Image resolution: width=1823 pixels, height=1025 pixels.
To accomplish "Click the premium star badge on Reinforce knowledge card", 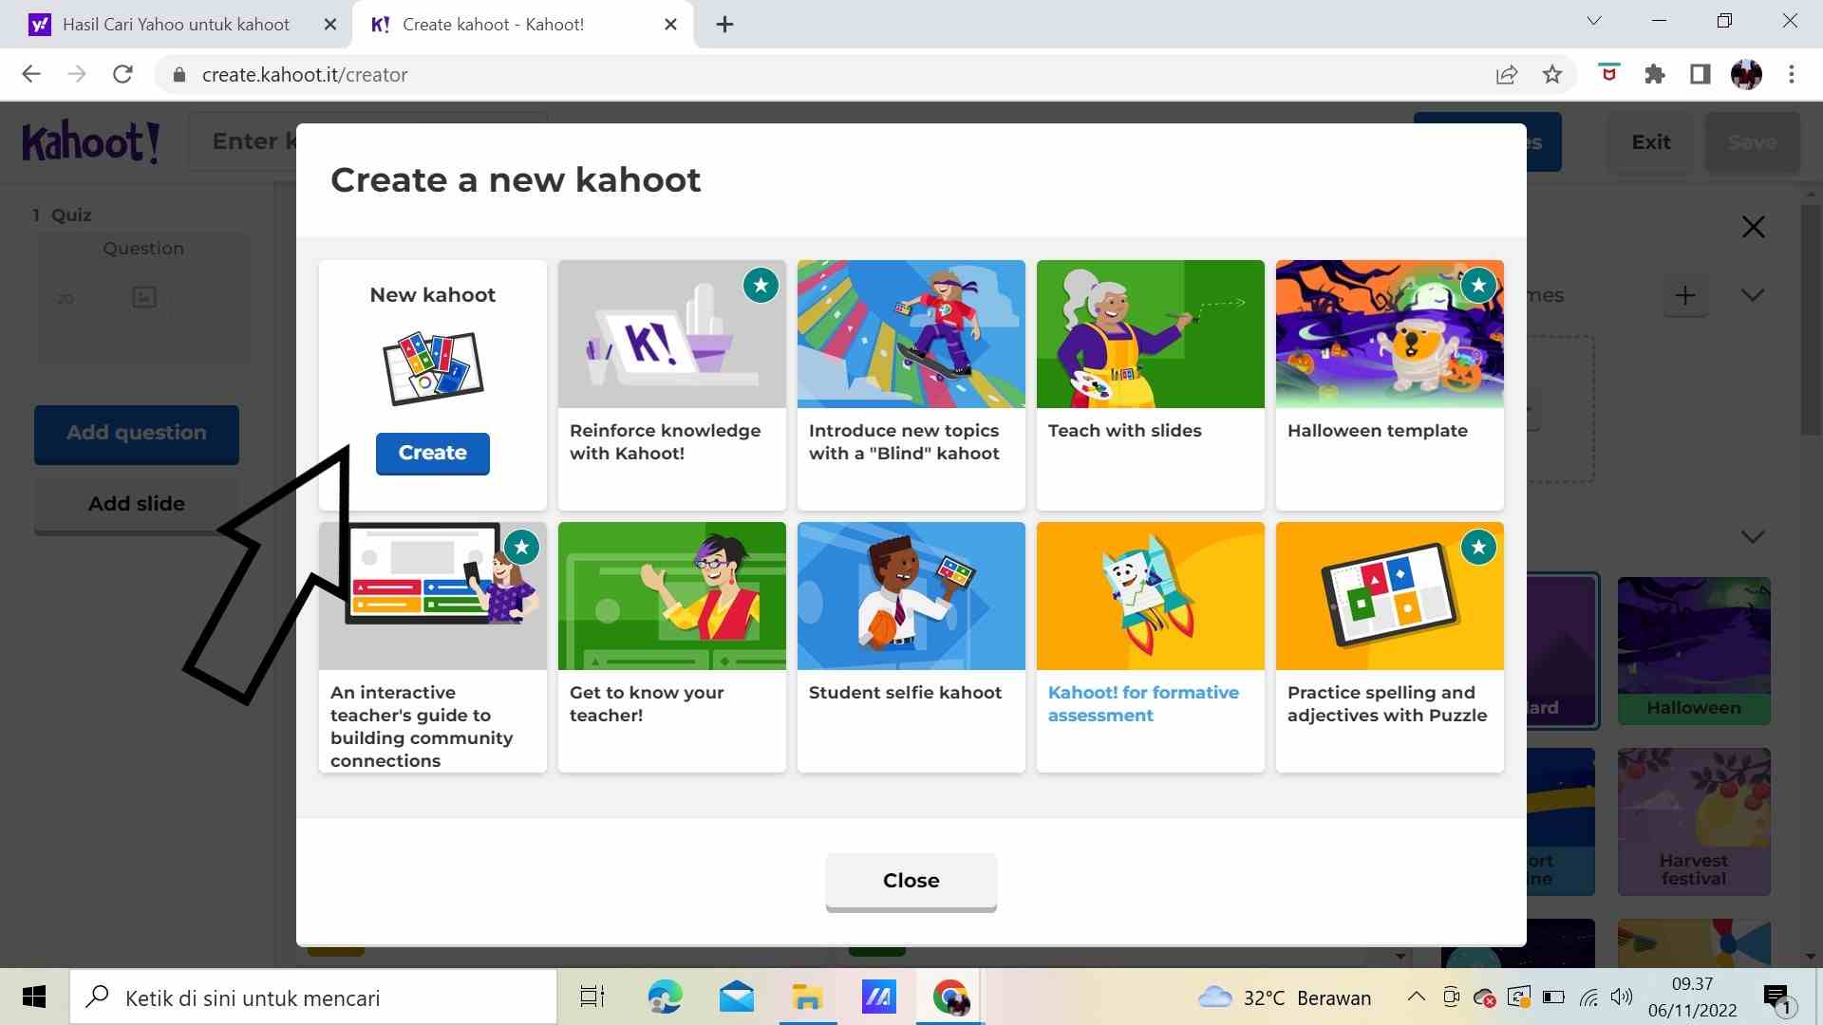I will point(761,285).
